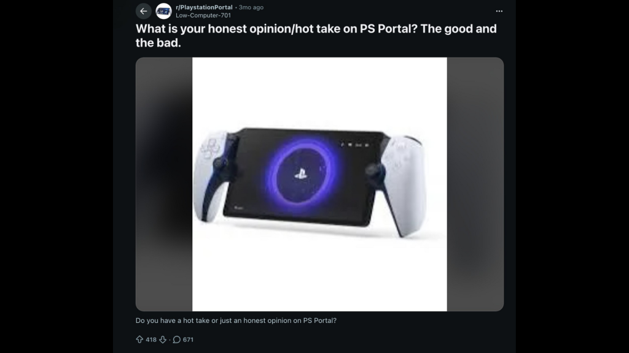Visit the r/PlaystationPortal subreddit link
The width and height of the screenshot is (629, 353).
204,7
